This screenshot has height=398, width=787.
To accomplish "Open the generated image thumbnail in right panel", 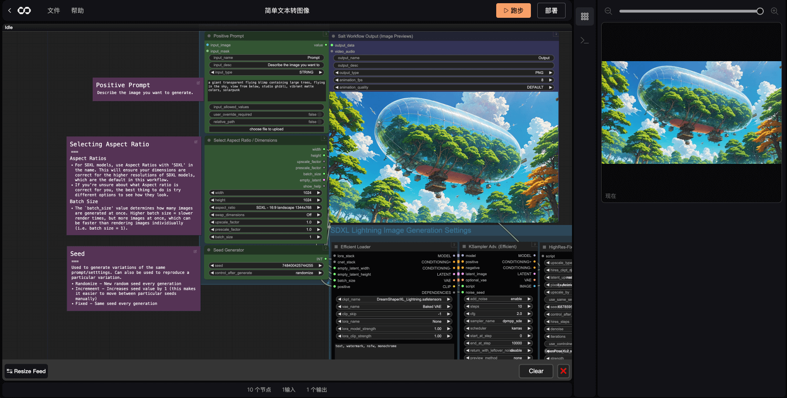I will point(692,112).
